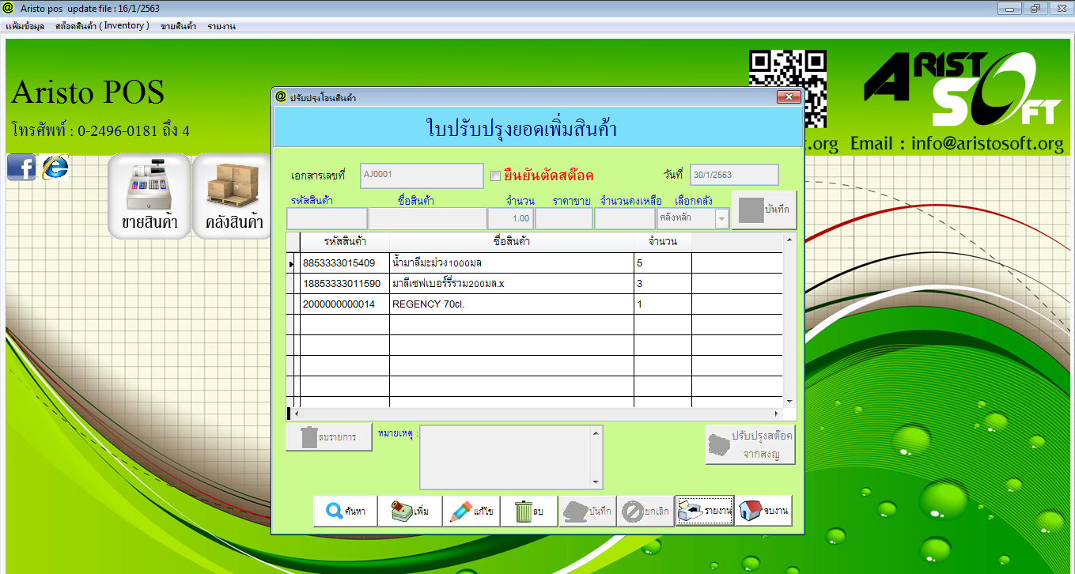Launch the Internet Explorer icon shortcut
1075x574 pixels.
(x=55, y=167)
